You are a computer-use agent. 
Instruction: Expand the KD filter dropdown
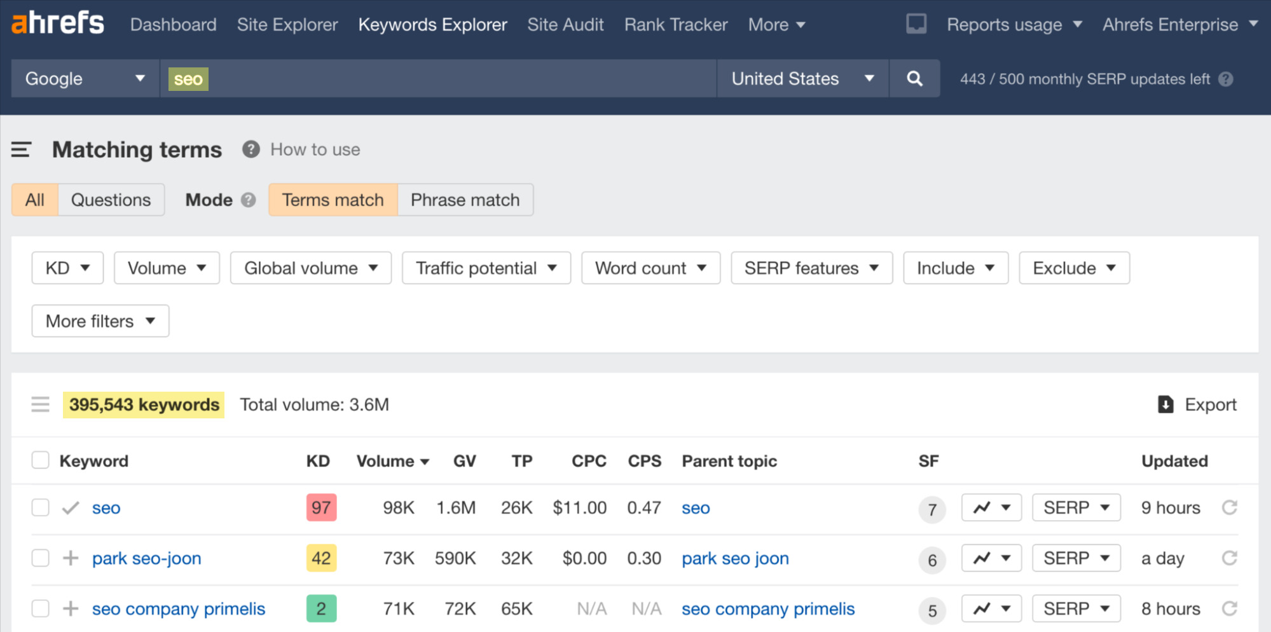(x=67, y=268)
